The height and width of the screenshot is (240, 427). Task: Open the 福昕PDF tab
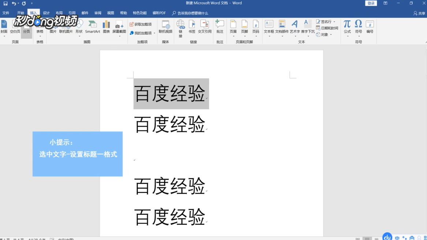click(x=159, y=13)
